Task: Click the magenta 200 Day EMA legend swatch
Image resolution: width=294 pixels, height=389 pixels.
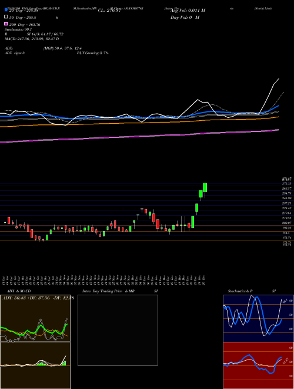Action: (6, 24)
